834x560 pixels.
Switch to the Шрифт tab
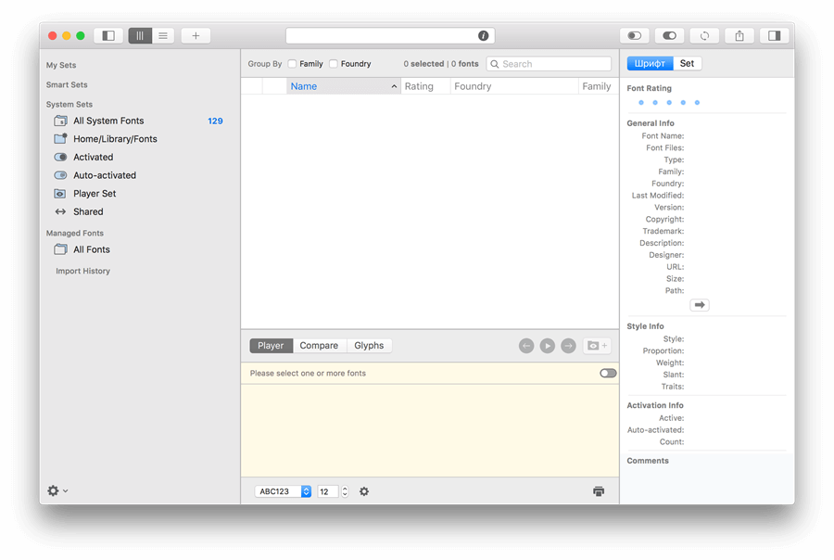coord(650,63)
